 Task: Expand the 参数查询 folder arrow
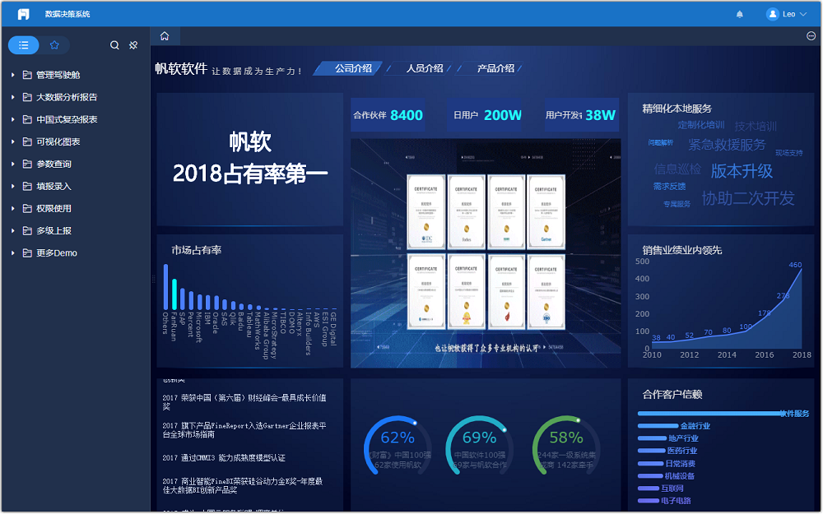pos(12,164)
